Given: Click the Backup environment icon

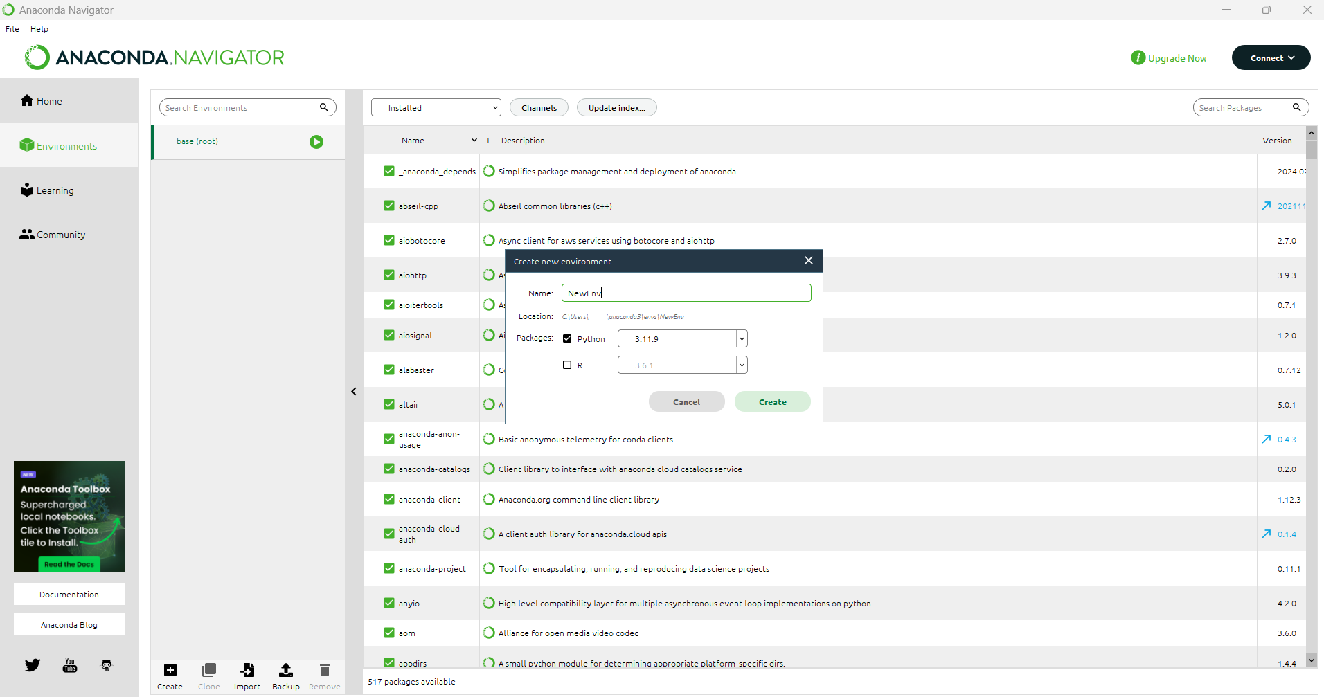Looking at the screenshot, I should 285,670.
